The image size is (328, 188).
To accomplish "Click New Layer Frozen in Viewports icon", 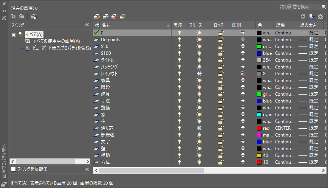I will [106, 17].
